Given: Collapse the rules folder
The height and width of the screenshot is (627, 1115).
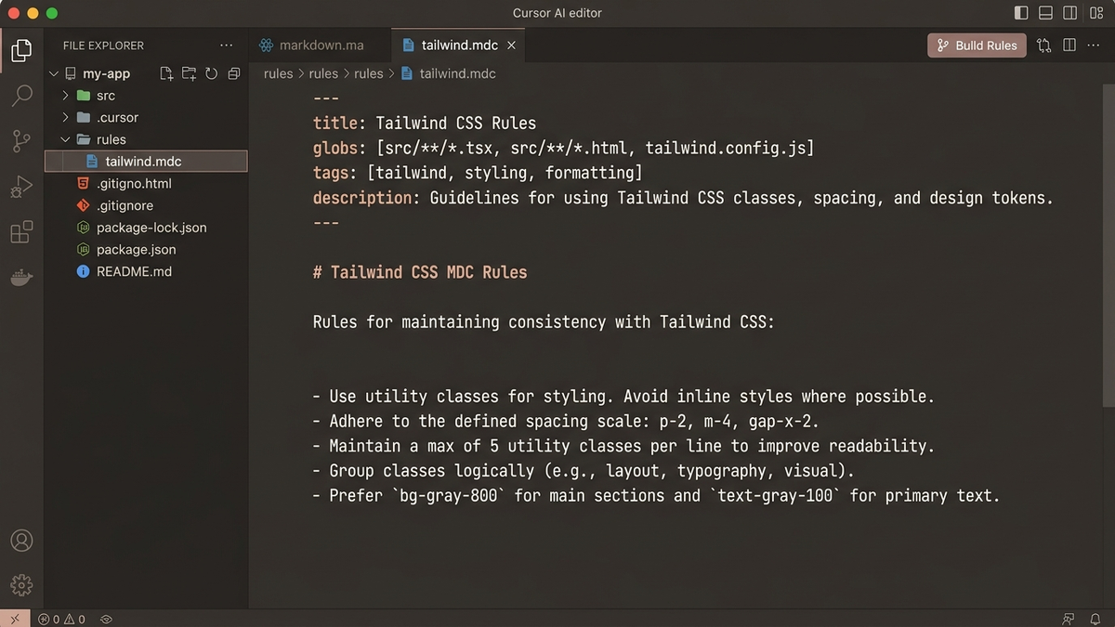Looking at the screenshot, I should click(65, 139).
